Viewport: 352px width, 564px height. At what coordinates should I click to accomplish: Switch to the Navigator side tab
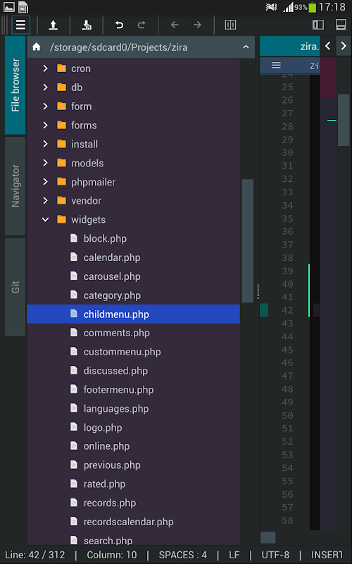(15, 186)
